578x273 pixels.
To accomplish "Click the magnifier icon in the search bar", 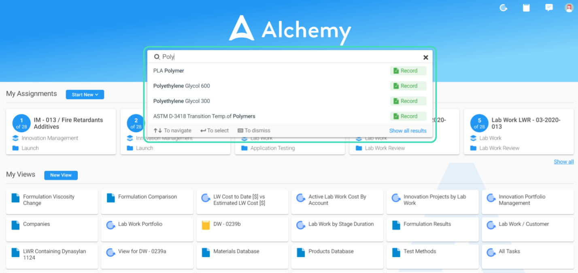I will pos(157,57).
